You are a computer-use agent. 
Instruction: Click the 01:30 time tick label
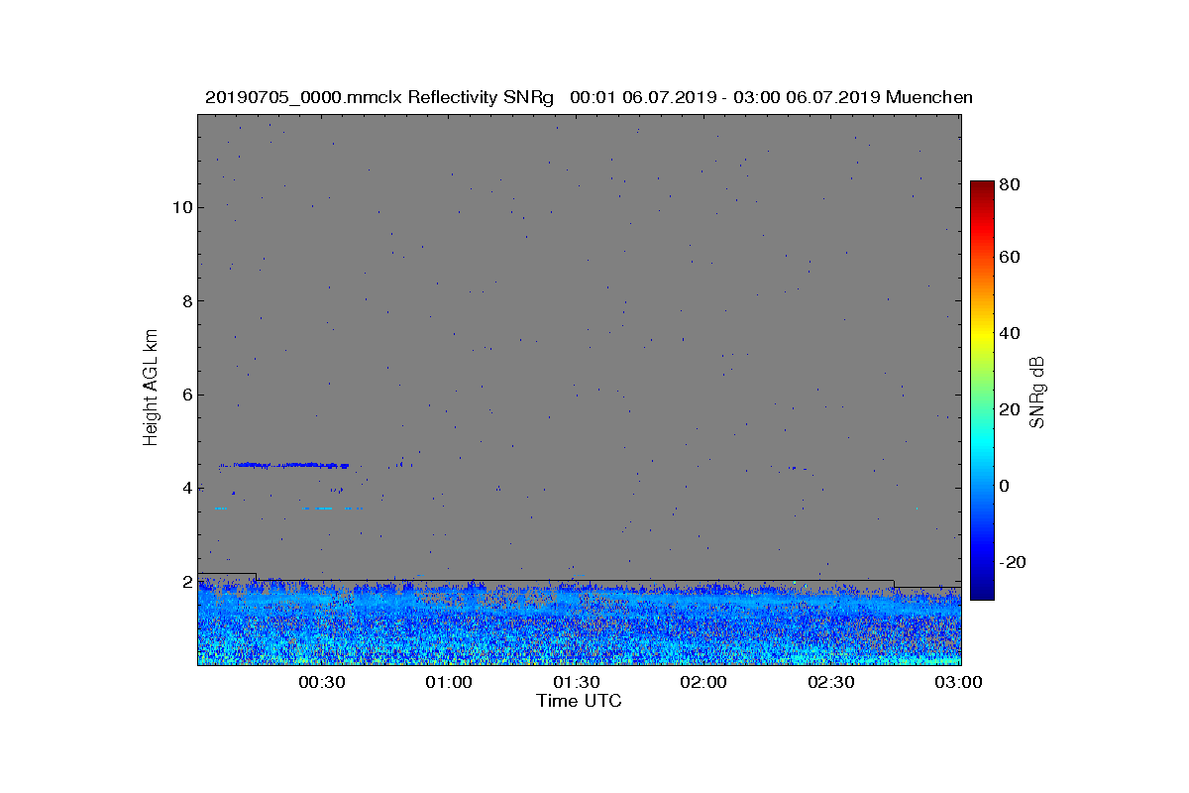[x=577, y=682]
